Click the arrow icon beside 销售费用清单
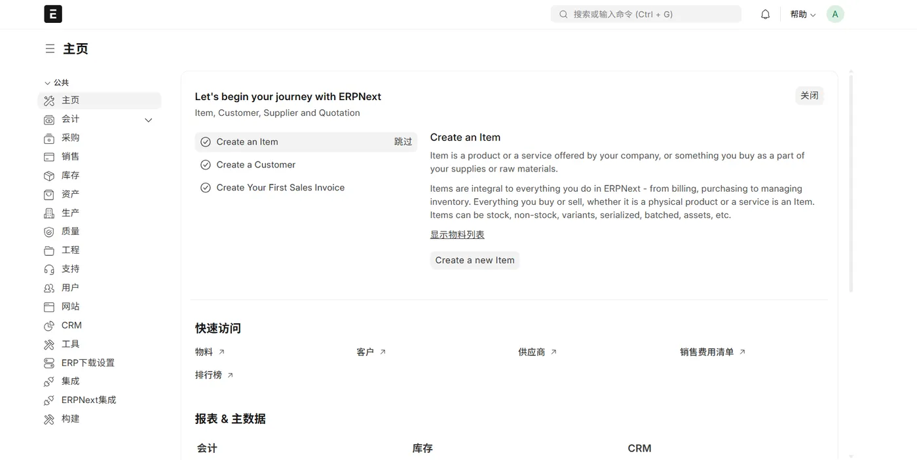 (x=742, y=352)
